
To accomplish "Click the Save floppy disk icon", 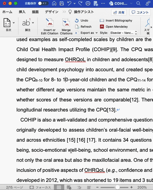I will coord(62,3).
